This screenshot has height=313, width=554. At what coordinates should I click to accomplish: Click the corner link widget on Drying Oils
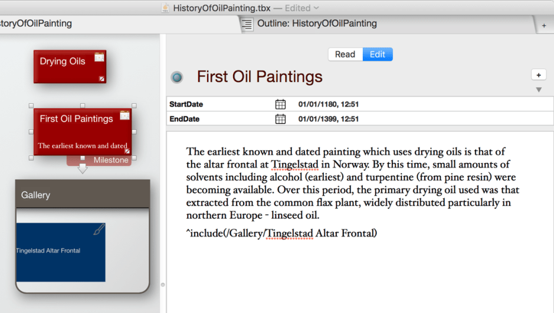pos(101,79)
